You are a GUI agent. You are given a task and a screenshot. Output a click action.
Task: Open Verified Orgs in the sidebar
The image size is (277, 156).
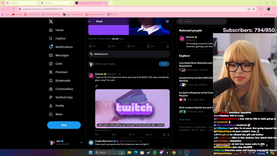click(x=61, y=97)
